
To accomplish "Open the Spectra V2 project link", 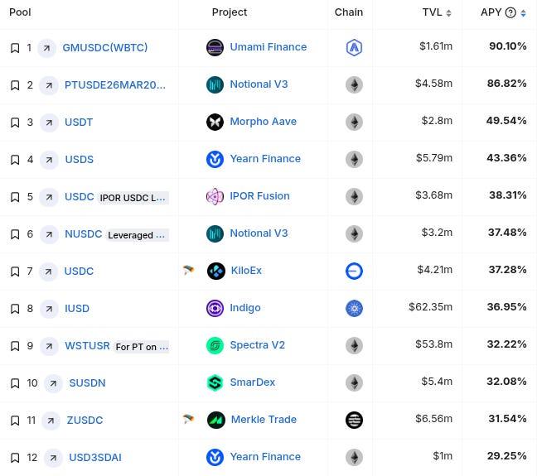I will (x=257, y=345).
